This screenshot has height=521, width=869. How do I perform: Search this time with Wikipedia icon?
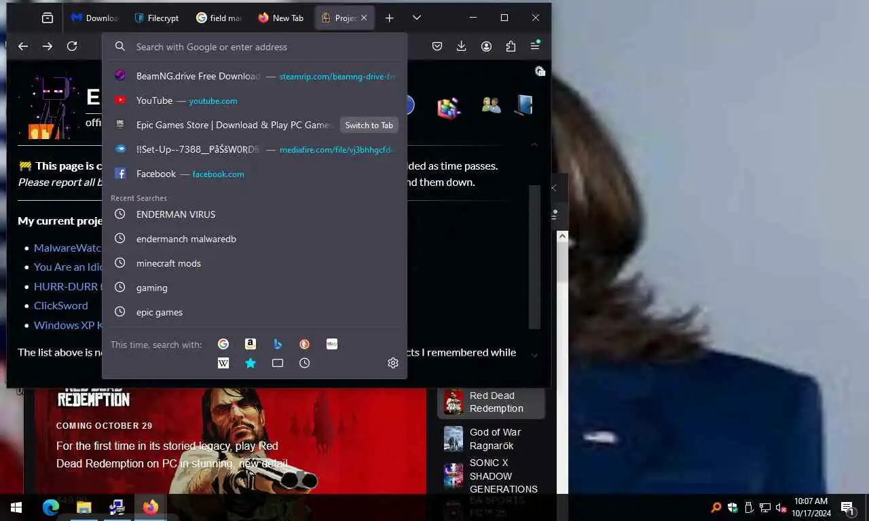click(223, 363)
